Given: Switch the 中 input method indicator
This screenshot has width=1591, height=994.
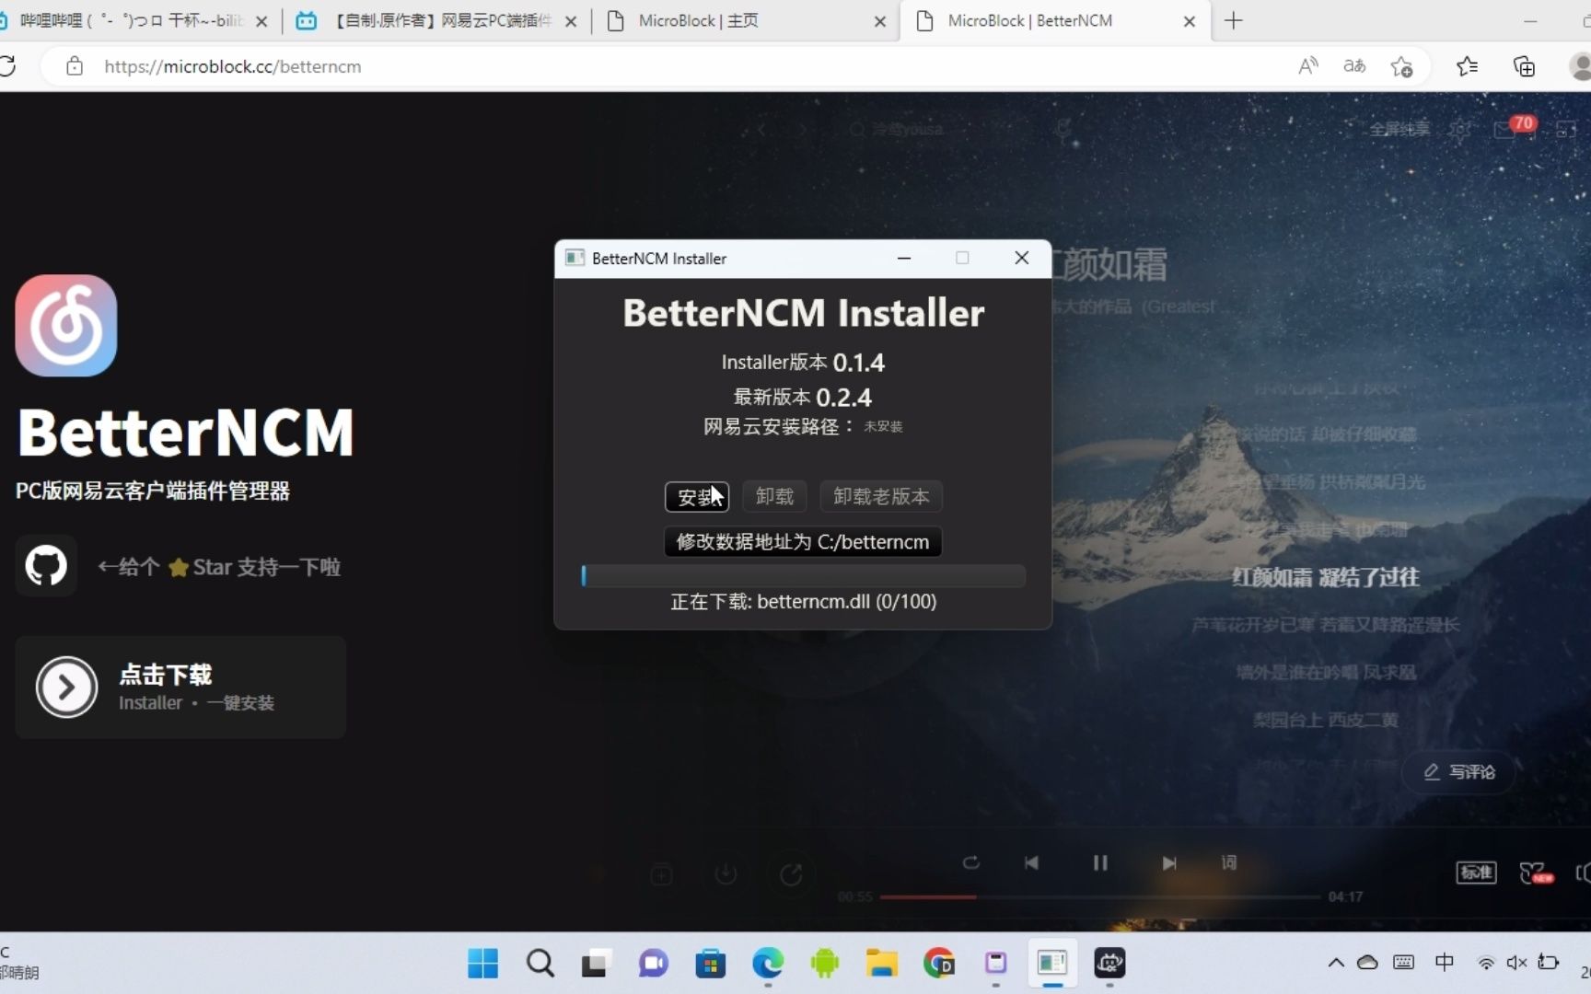Looking at the screenshot, I should (x=1445, y=963).
